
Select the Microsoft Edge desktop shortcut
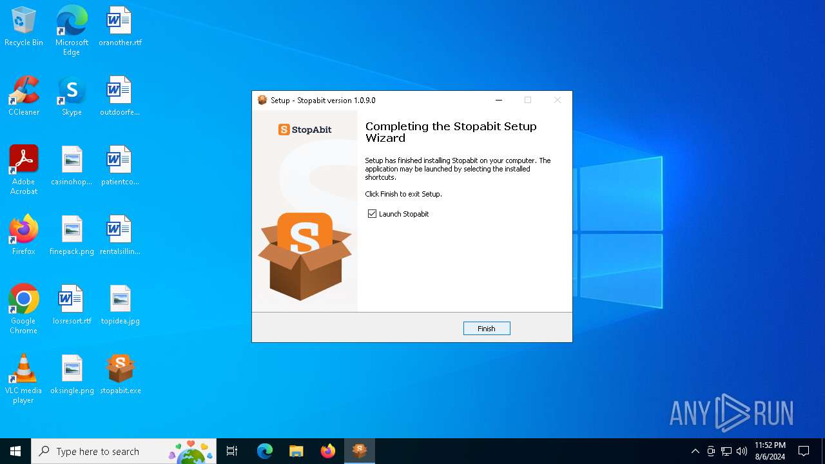72,31
